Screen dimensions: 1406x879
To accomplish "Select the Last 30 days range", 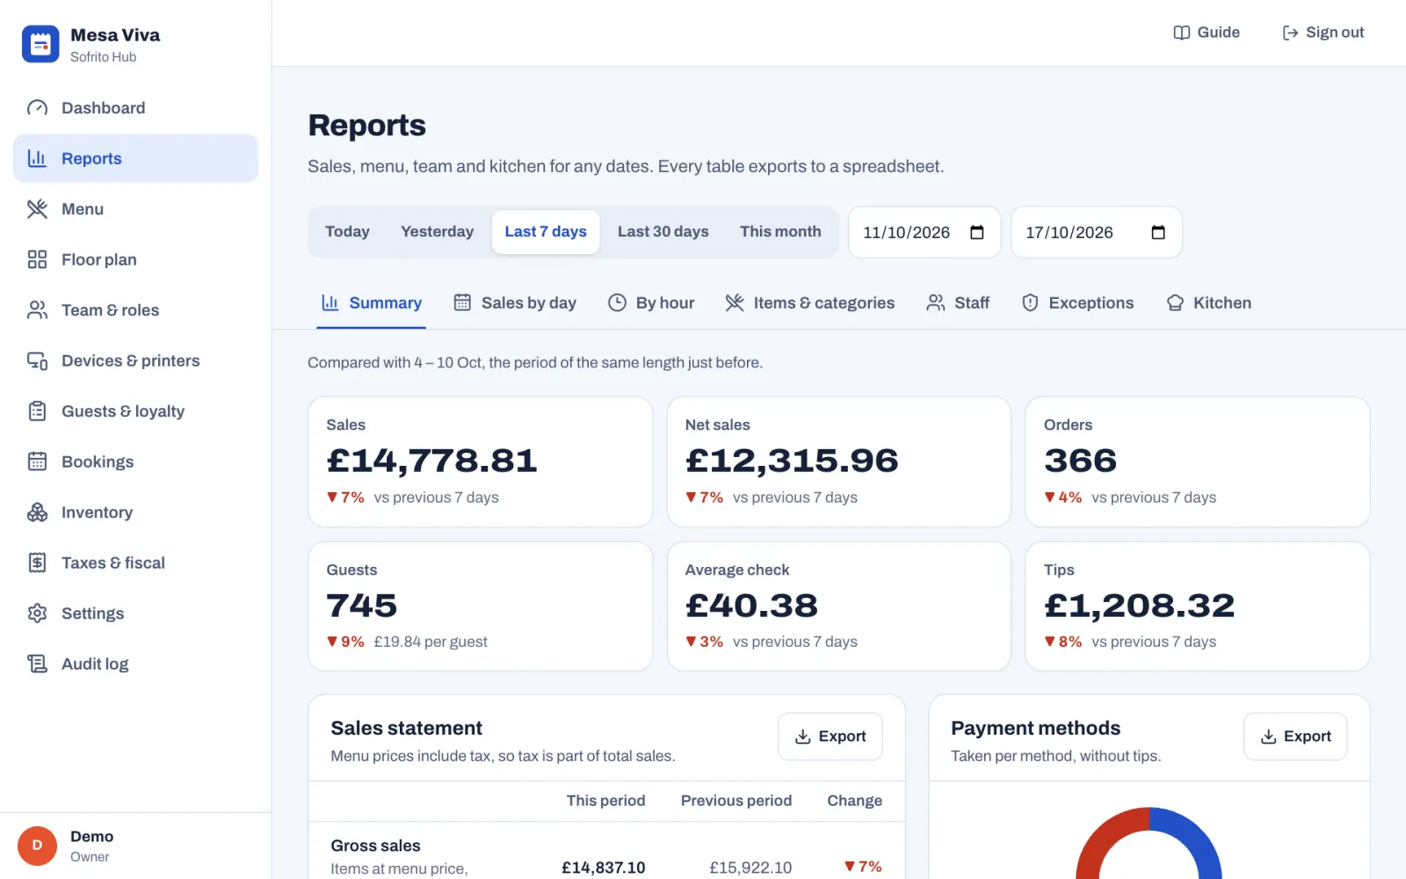I will click(663, 232).
